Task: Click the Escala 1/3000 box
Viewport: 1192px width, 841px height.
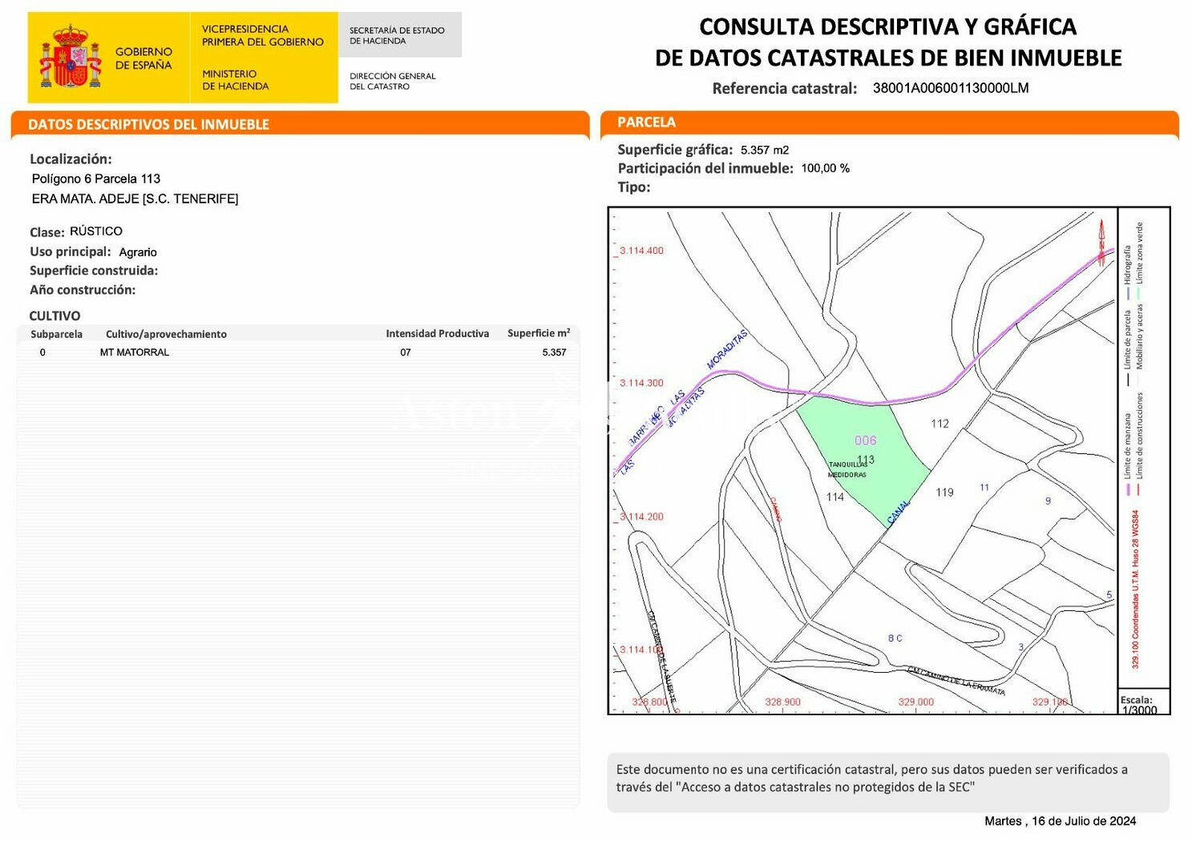Action: (1144, 702)
